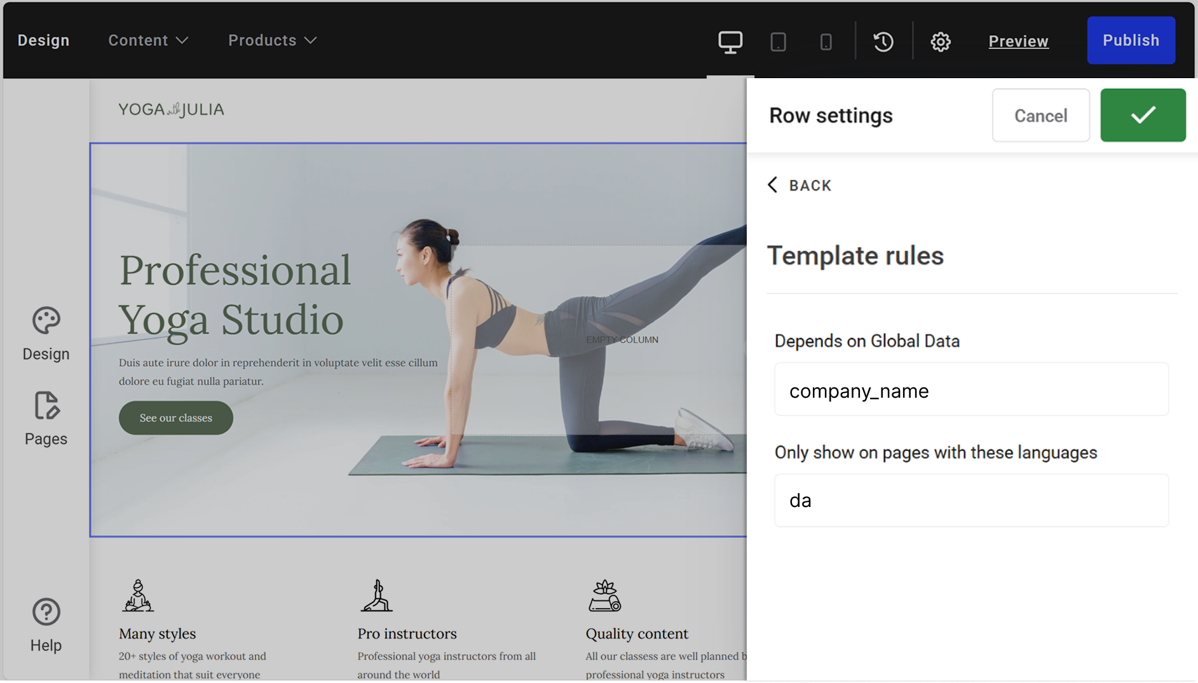1198x683 pixels.
Task: Open the Design panel in the sidebar
Action: (45, 334)
